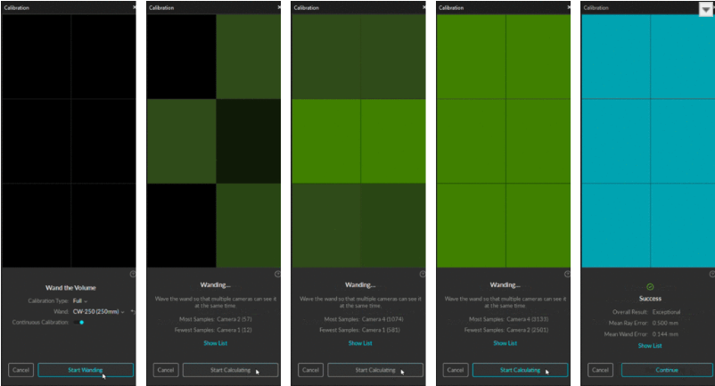The height and width of the screenshot is (386, 715).
Task: Click the help icon in the Success panel
Action: (712, 274)
